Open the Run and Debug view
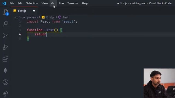 point(5,47)
